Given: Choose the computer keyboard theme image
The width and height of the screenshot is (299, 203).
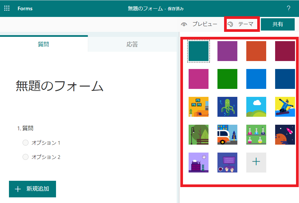Looking at the screenshot, I should click(x=227, y=162).
